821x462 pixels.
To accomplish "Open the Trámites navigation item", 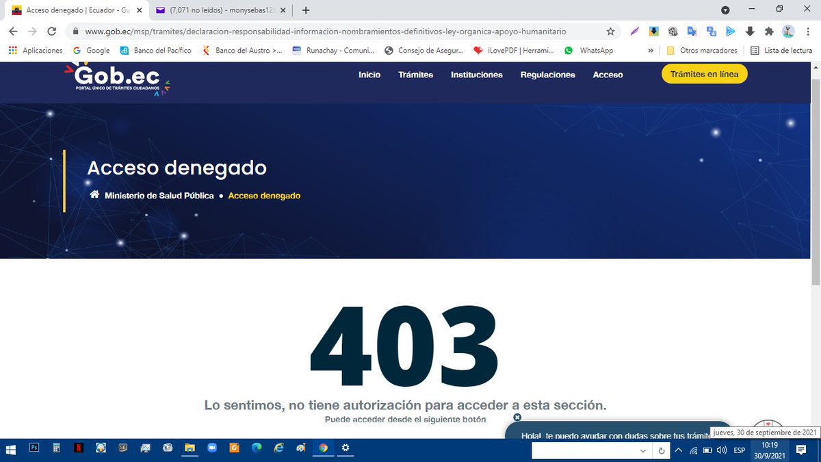I will [x=416, y=75].
